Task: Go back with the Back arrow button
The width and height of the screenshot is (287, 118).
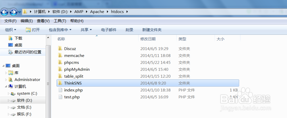Action: [4, 12]
